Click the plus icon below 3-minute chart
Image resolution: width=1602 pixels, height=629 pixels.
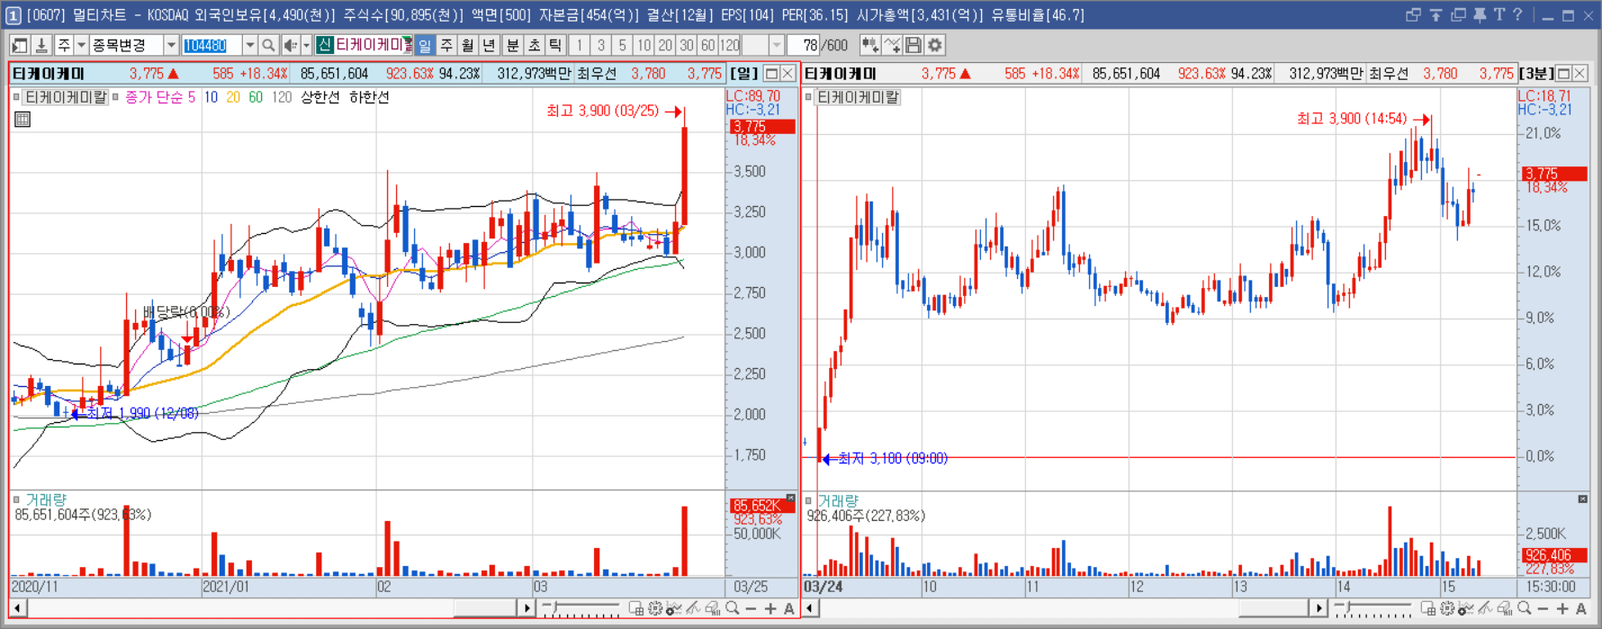(x=1562, y=609)
